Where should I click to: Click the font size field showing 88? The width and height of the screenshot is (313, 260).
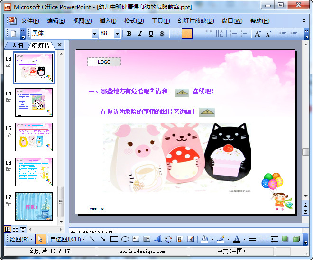coord(107,33)
